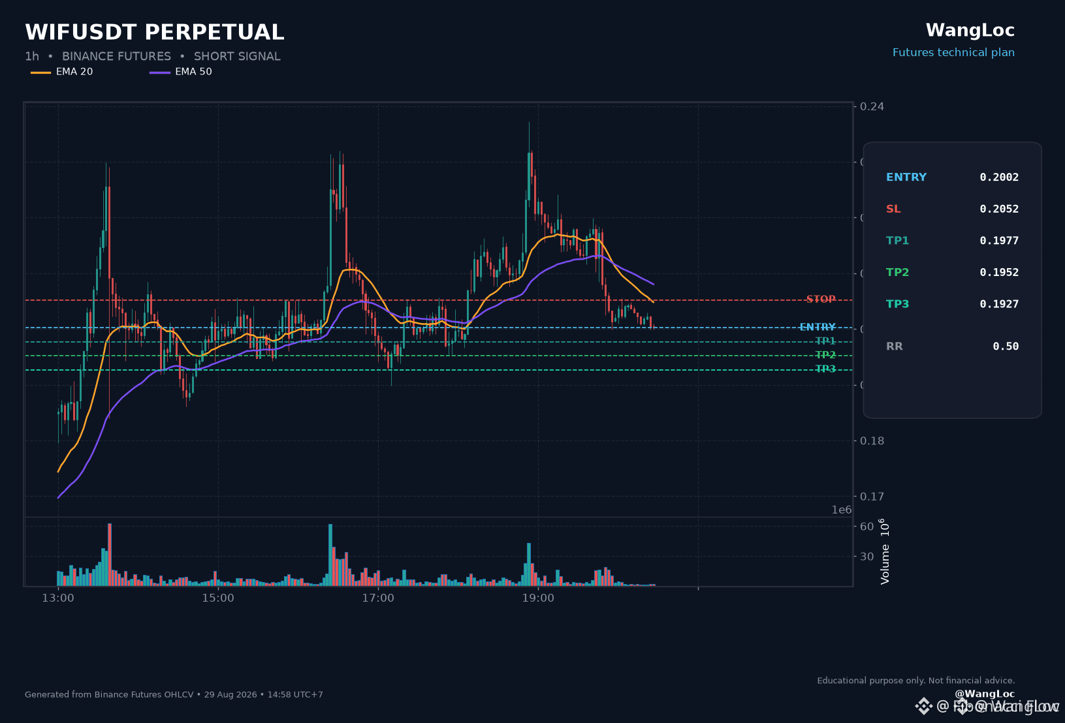Click the purple EMA 50 legend line
Screen dimensions: 1065x723
(160, 72)
